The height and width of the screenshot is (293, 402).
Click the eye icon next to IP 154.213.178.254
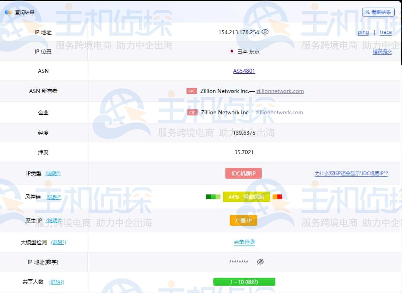click(265, 32)
